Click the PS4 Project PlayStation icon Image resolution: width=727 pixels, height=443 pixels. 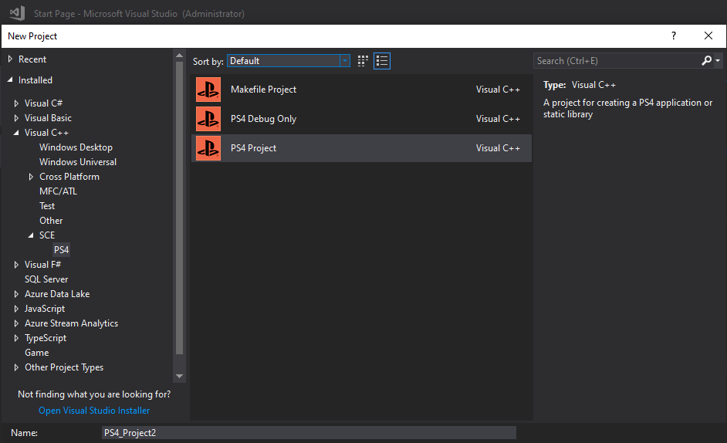(208, 148)
